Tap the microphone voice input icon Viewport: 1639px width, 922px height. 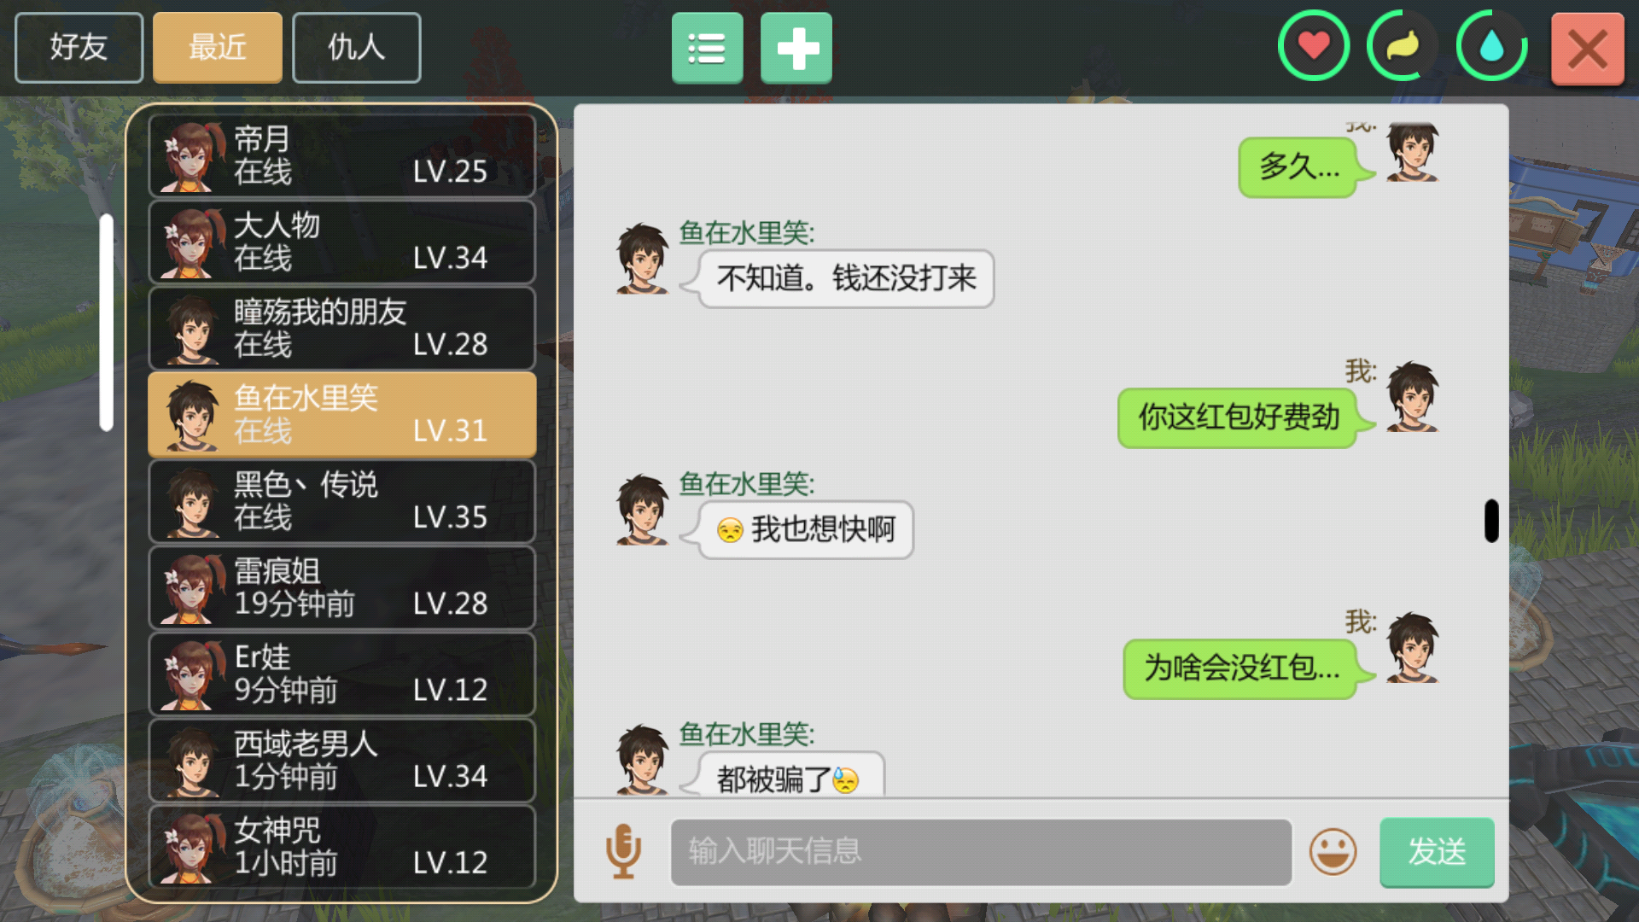(623, 851)
